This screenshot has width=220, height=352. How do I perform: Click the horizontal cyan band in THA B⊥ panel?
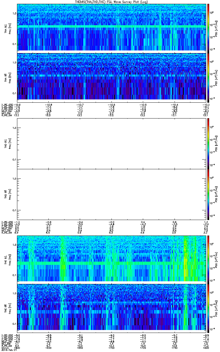111,27
